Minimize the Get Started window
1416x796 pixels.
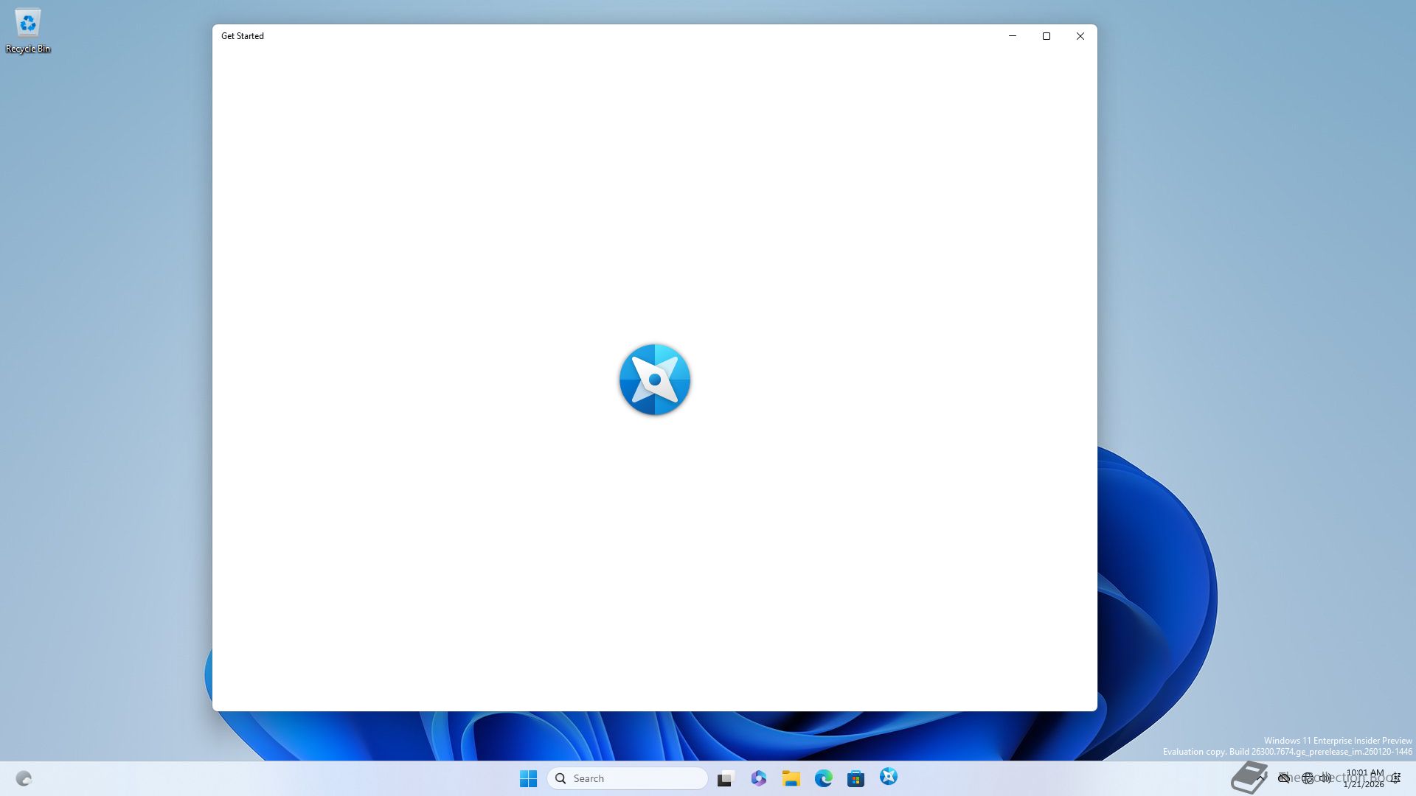pos(1012,36)
